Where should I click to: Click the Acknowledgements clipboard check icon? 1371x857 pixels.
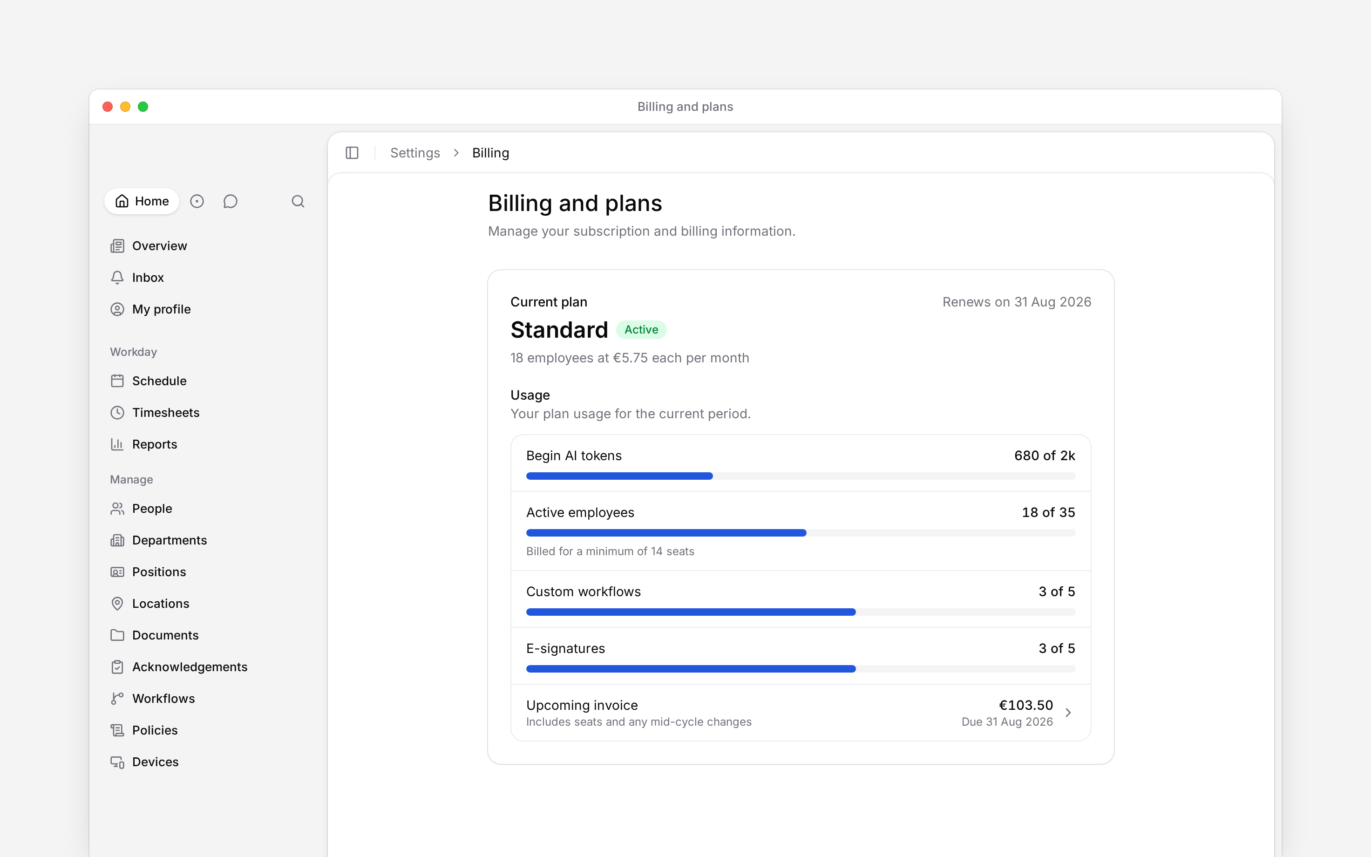pos(117,667)
